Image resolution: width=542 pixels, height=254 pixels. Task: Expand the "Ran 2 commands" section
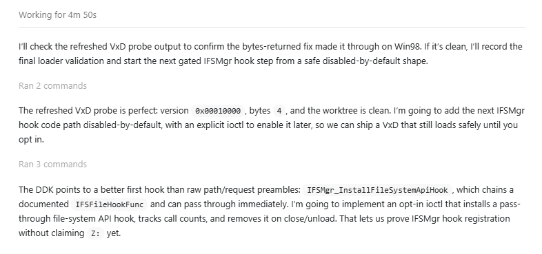point(52,85)
